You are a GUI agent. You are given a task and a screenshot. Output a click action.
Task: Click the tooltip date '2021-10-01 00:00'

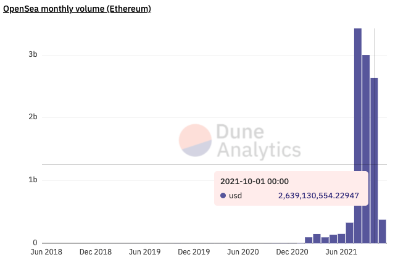tap(254, 182)
